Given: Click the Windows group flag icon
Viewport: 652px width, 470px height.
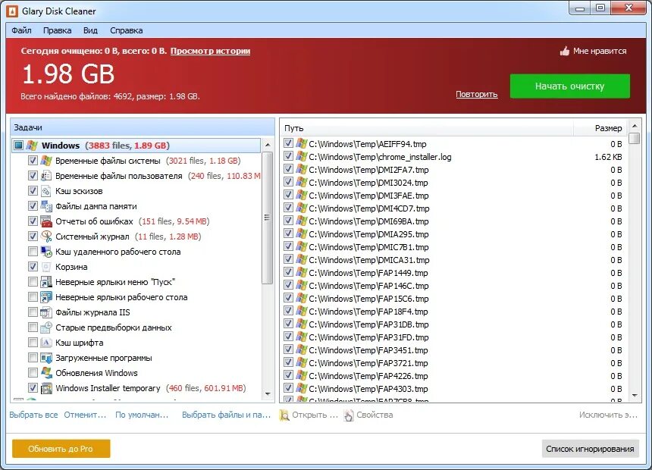Looking at the screenshot, I should coord(33,145).
